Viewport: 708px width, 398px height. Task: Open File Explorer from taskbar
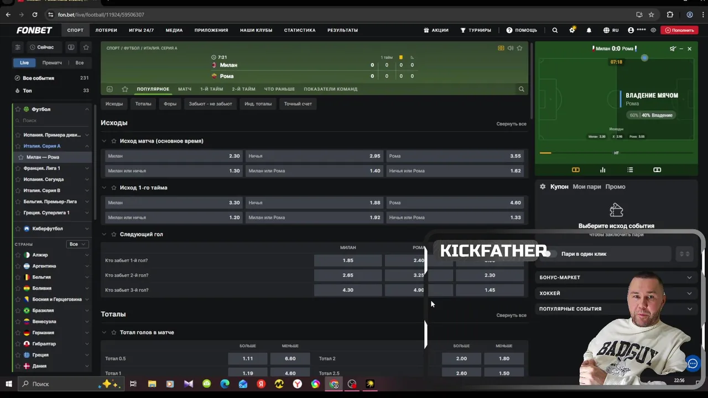coord(152,384)
